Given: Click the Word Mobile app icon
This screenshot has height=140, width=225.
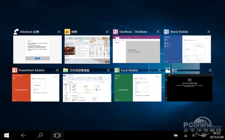Looking at the screenshot, I should click(166, 32).
